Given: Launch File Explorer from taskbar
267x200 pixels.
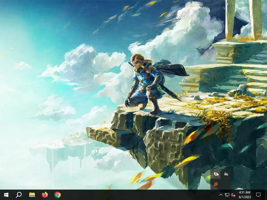Looking at the screenshot, I should pos(32,195).
